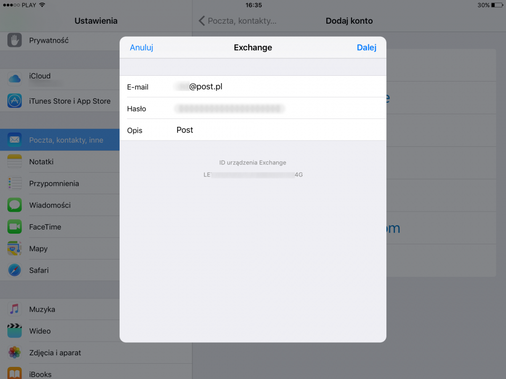Go back using the chevron arrow

pos(202,21)
